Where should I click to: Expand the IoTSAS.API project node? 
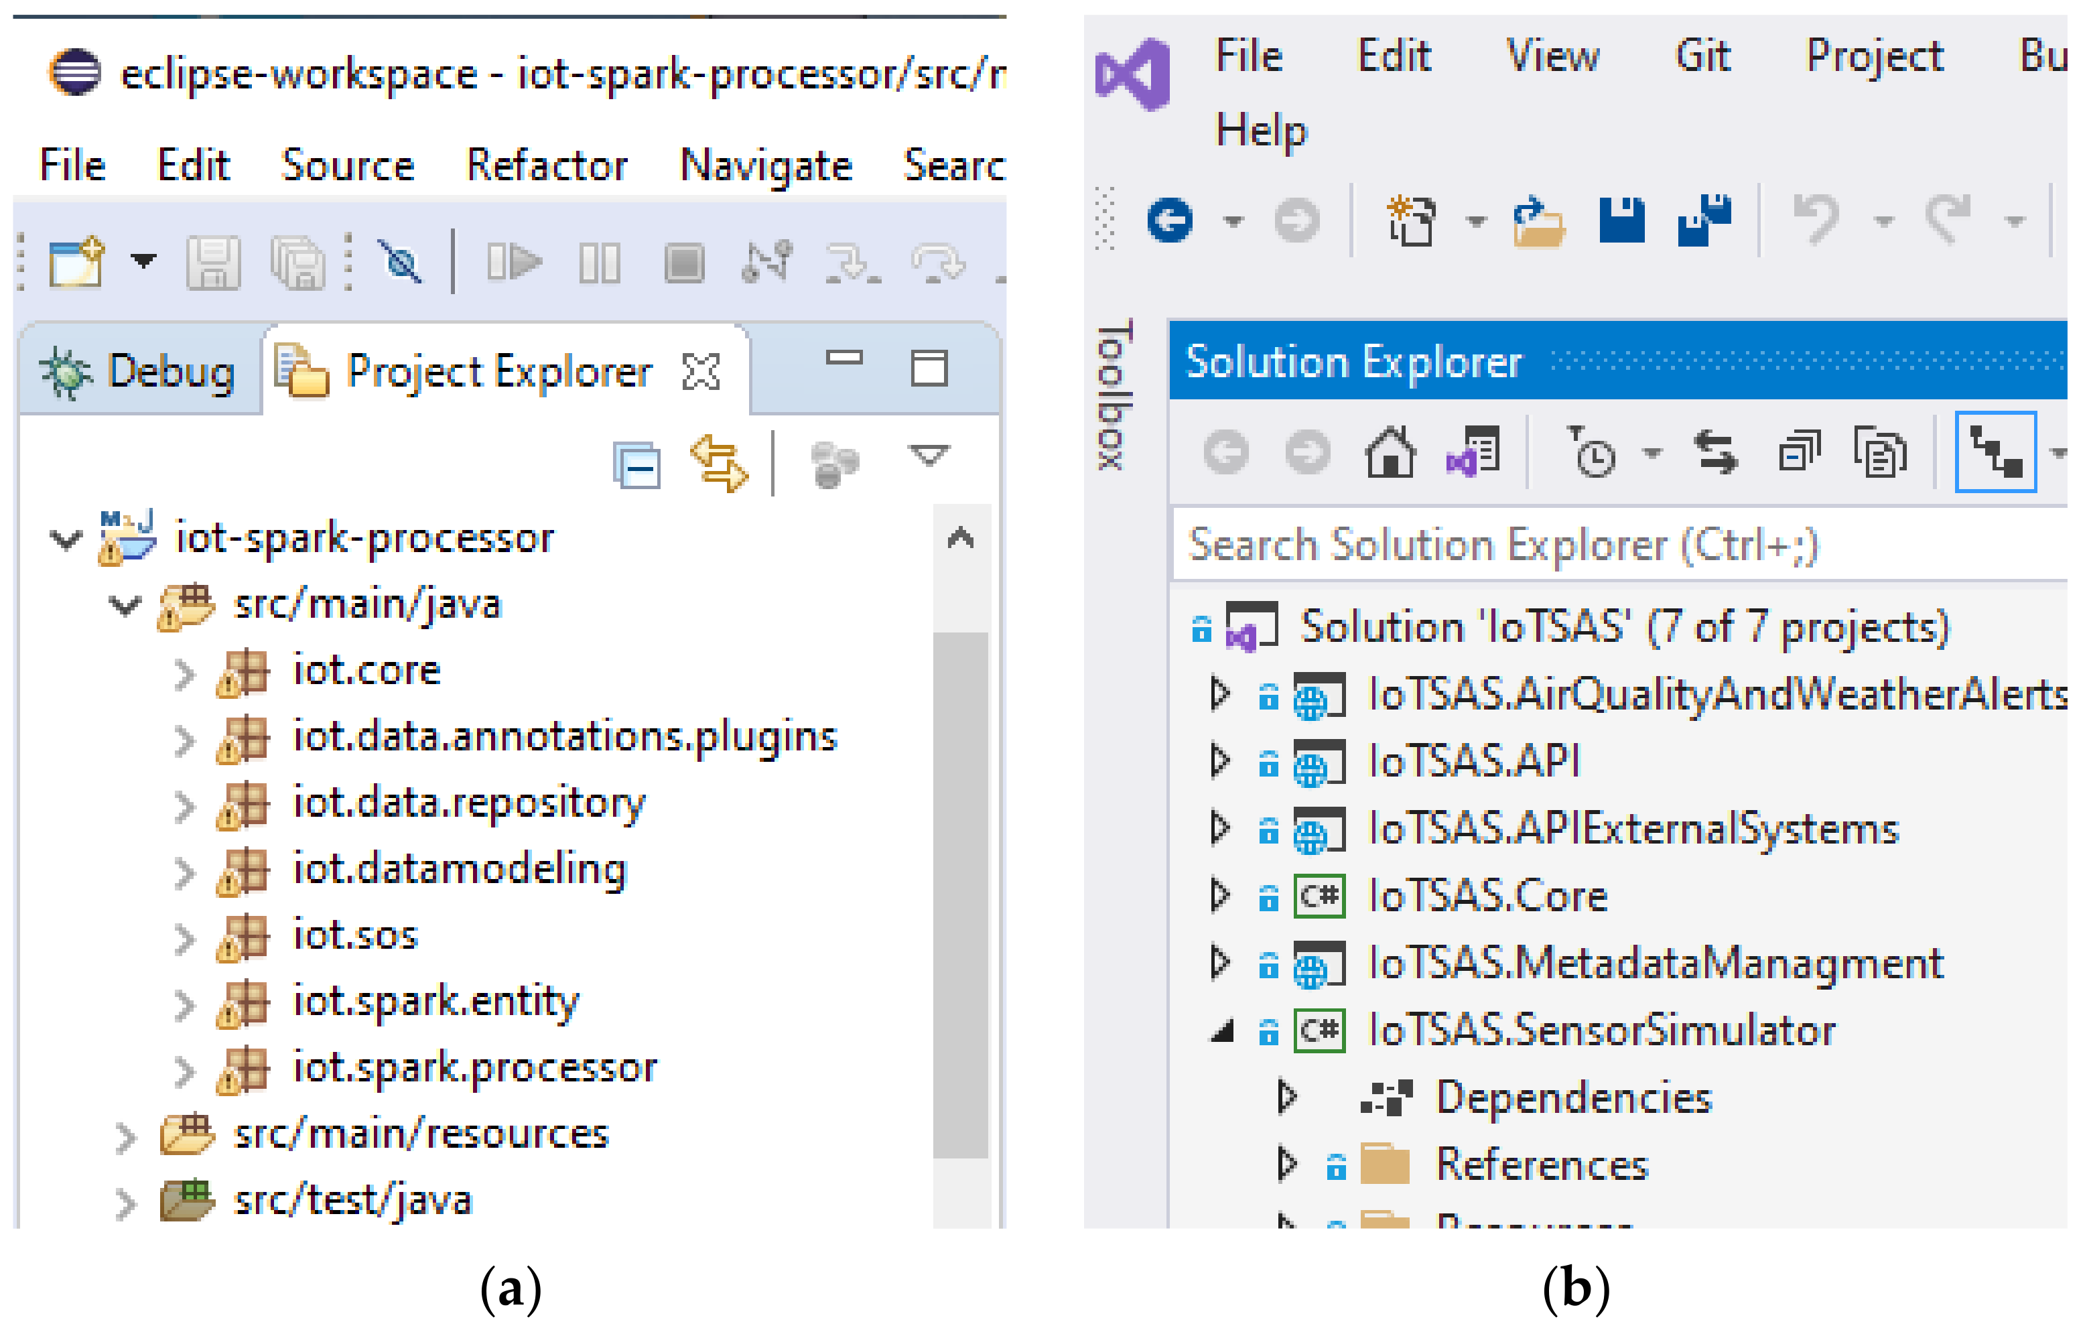(1220, 761)
